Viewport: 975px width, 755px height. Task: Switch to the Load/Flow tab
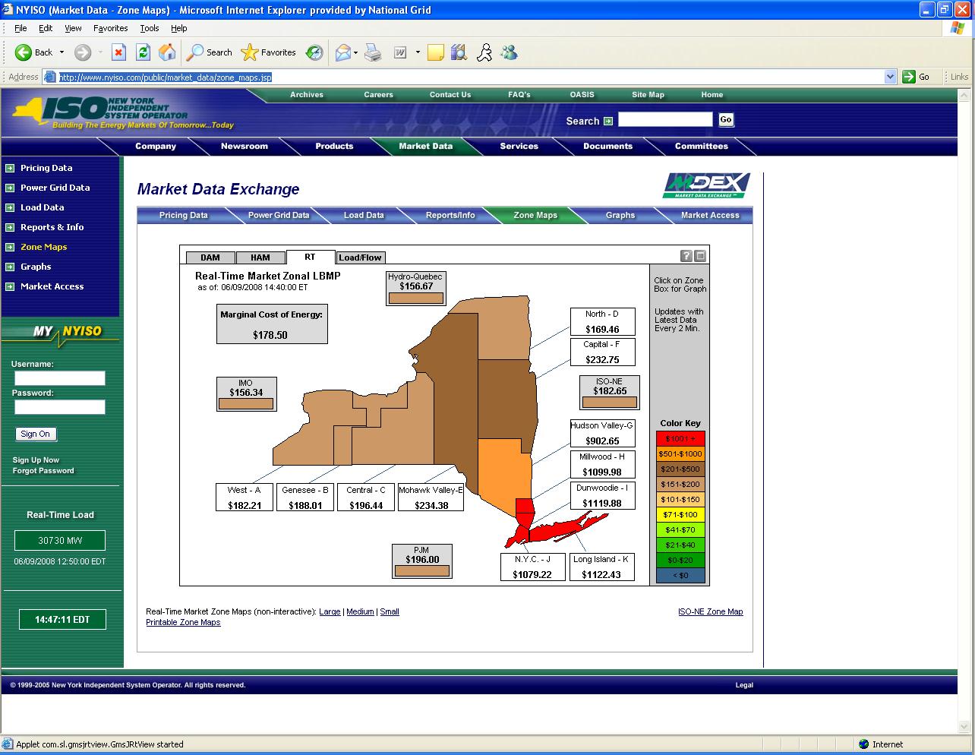coord(361,257)
